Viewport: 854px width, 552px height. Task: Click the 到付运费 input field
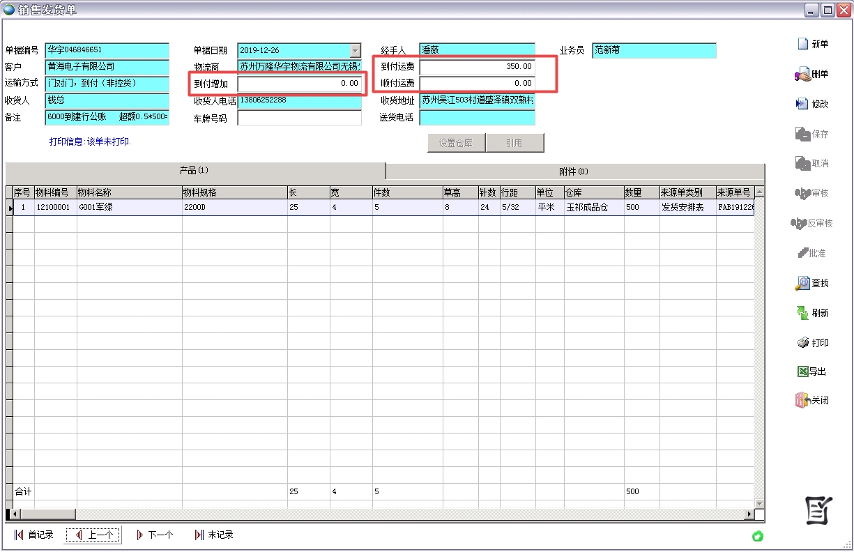[x=478, y=67]
